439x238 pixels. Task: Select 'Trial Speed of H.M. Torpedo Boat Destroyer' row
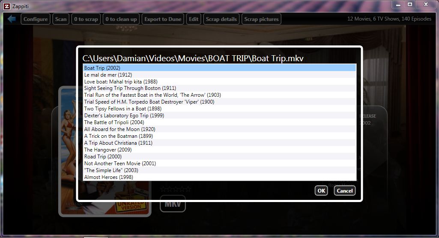point(219,102)
